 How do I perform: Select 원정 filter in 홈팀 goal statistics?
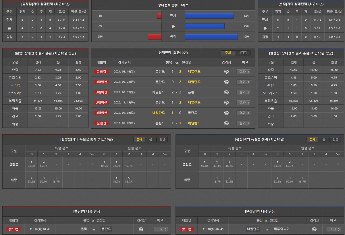[x=335, y=139]
